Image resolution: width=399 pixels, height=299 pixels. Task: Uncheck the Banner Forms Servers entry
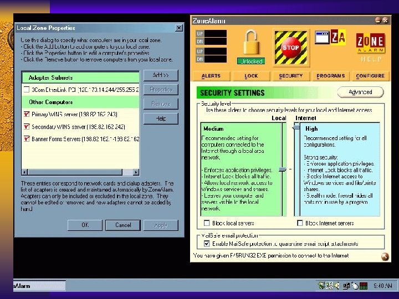tap(27, 139)
